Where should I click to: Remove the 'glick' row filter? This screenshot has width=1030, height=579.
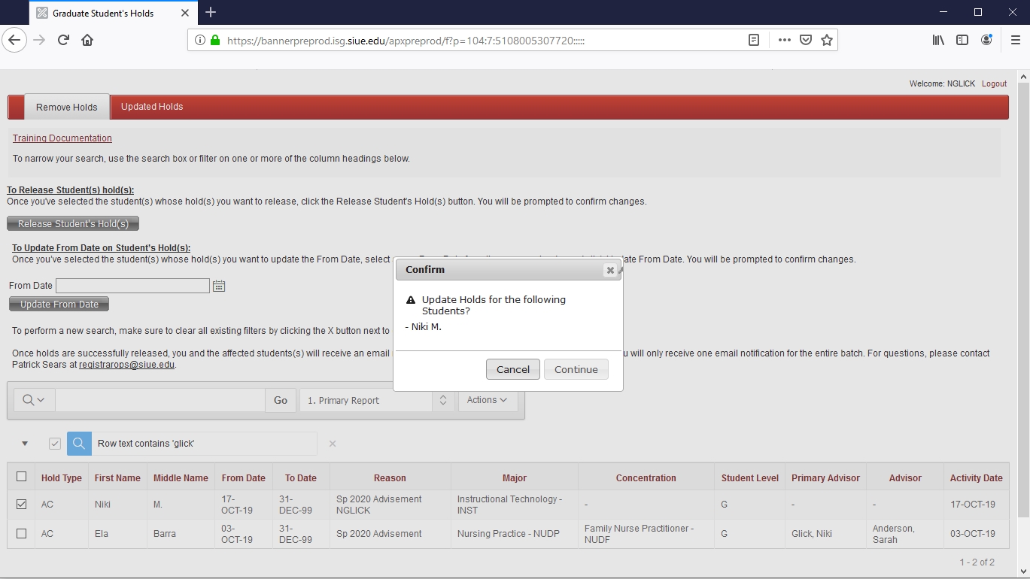point(333,444)
